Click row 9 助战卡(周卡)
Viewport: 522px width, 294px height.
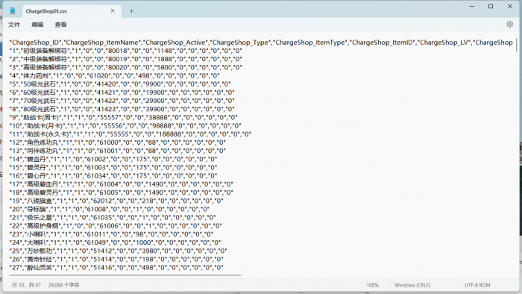coord(124,118)
